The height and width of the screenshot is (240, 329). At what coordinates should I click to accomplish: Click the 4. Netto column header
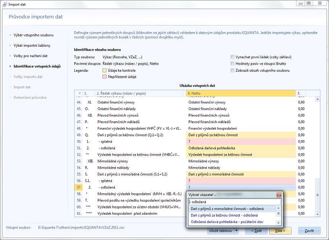coord(241,93)
